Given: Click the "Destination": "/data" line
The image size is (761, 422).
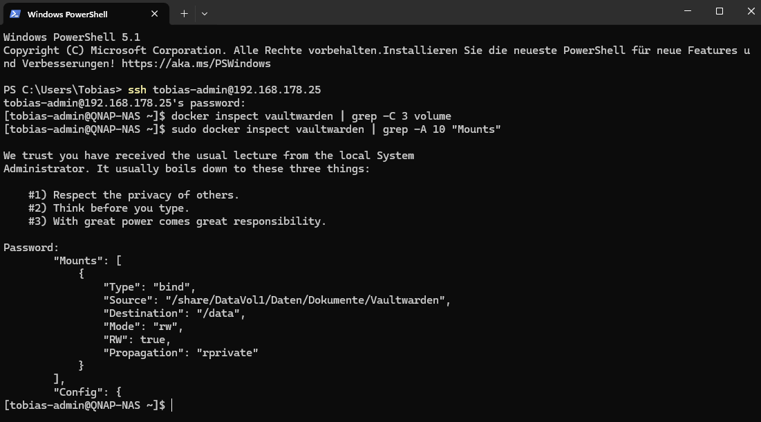Looking at the screenshot, I should click(174, 313).
